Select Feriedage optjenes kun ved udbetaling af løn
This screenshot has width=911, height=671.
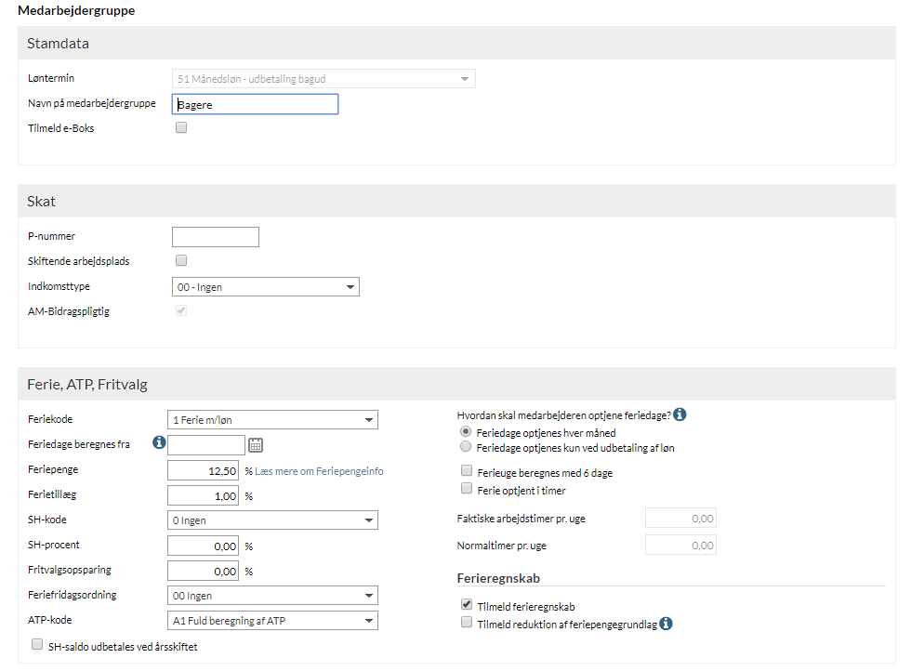pos(467,447)
